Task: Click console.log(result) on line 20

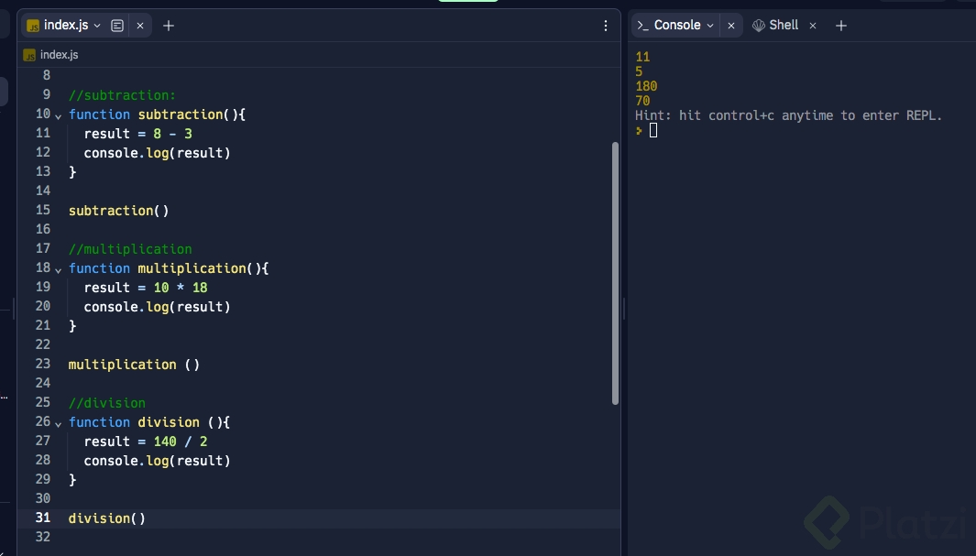Action: [158, 307]
